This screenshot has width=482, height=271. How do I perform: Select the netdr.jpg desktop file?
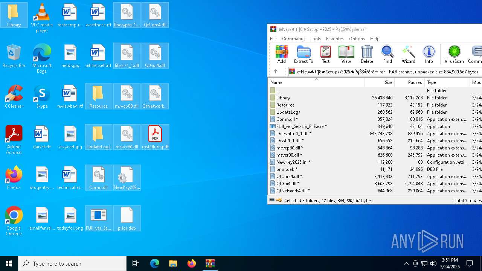tap(70, 56)
